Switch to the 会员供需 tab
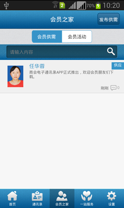The width and height of the screenshot is (124, 208). tap(47, 37)
